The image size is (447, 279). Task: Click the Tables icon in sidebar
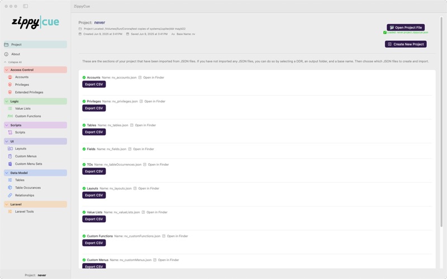pos(10,180)
